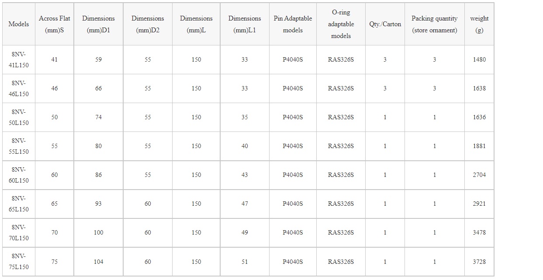Click model cell 8NV-65L150
The width and height of the screenshot is (543, 280).
[19, 204]
